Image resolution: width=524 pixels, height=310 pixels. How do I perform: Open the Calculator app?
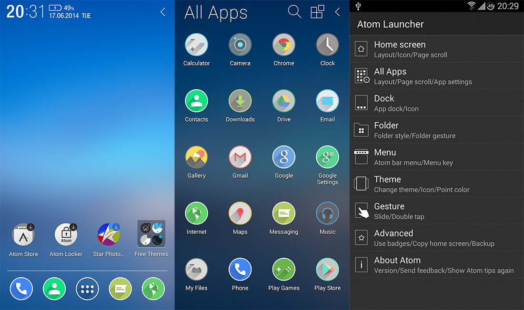coord(196,46)
